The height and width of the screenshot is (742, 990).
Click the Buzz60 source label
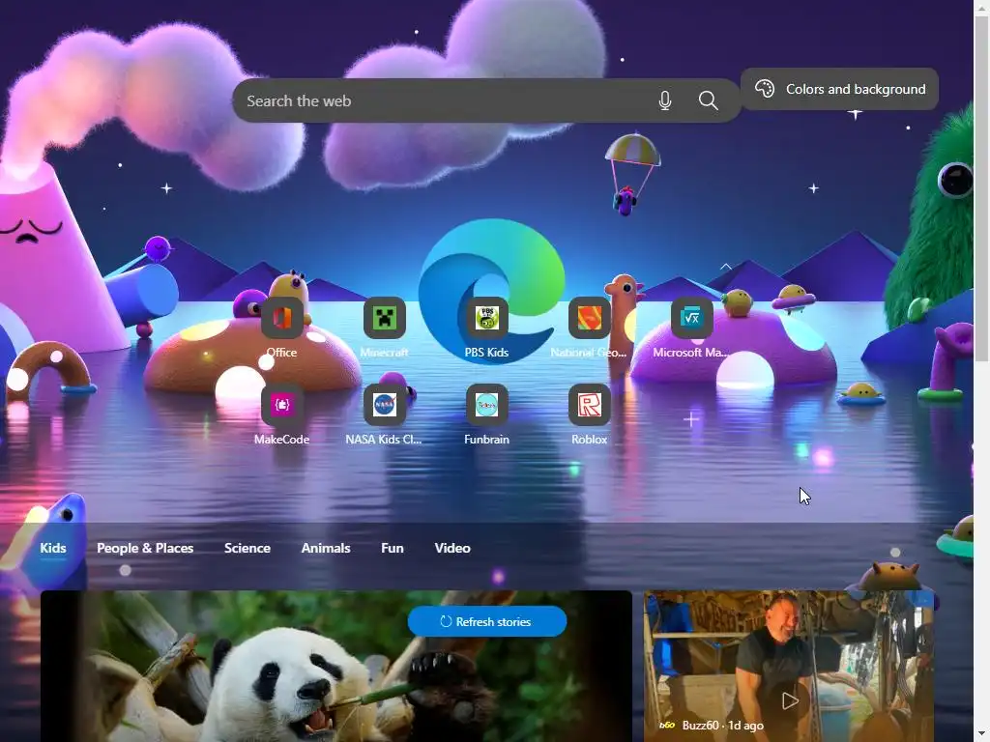point(700,726)
